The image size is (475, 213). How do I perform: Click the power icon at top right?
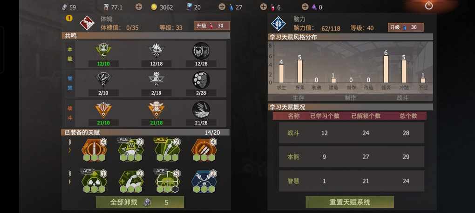(428, 6)
